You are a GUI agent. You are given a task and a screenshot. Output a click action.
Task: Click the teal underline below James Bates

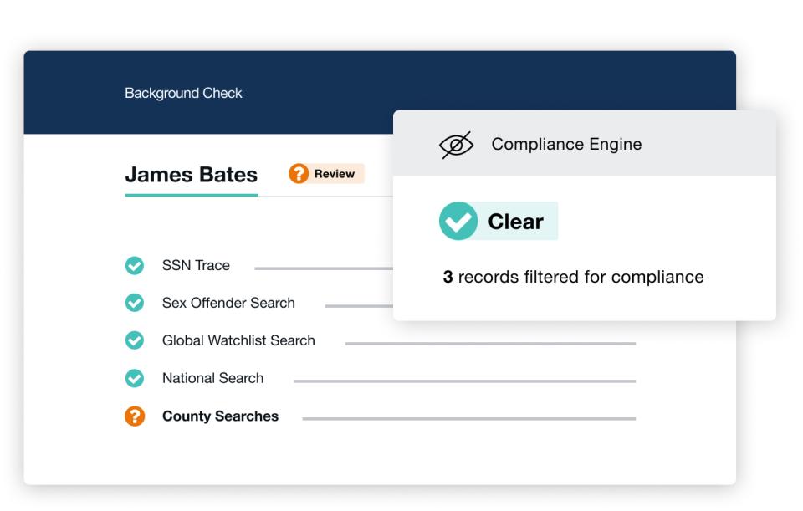click(x=191, y=194)
